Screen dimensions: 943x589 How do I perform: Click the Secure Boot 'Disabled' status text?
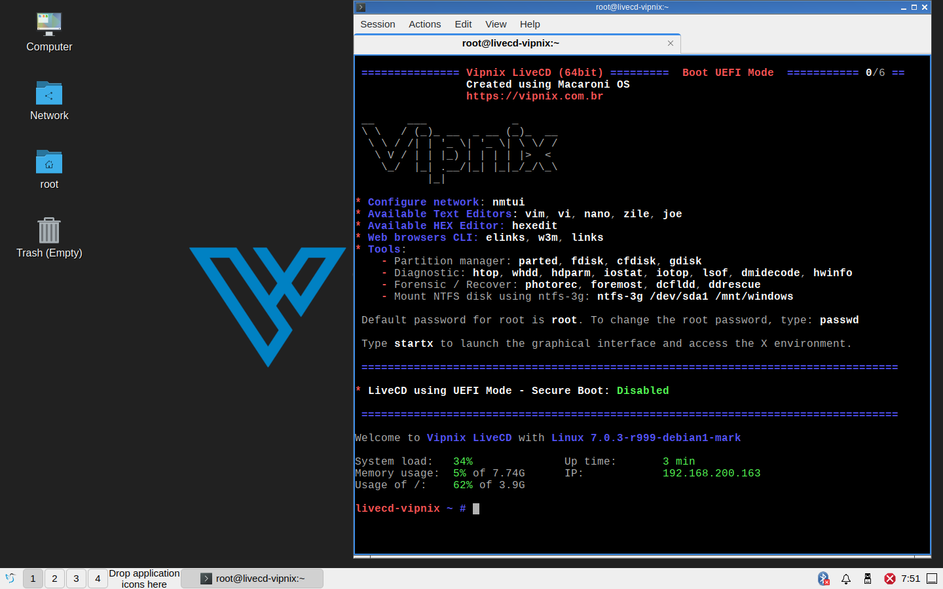[x=642, y=391]
